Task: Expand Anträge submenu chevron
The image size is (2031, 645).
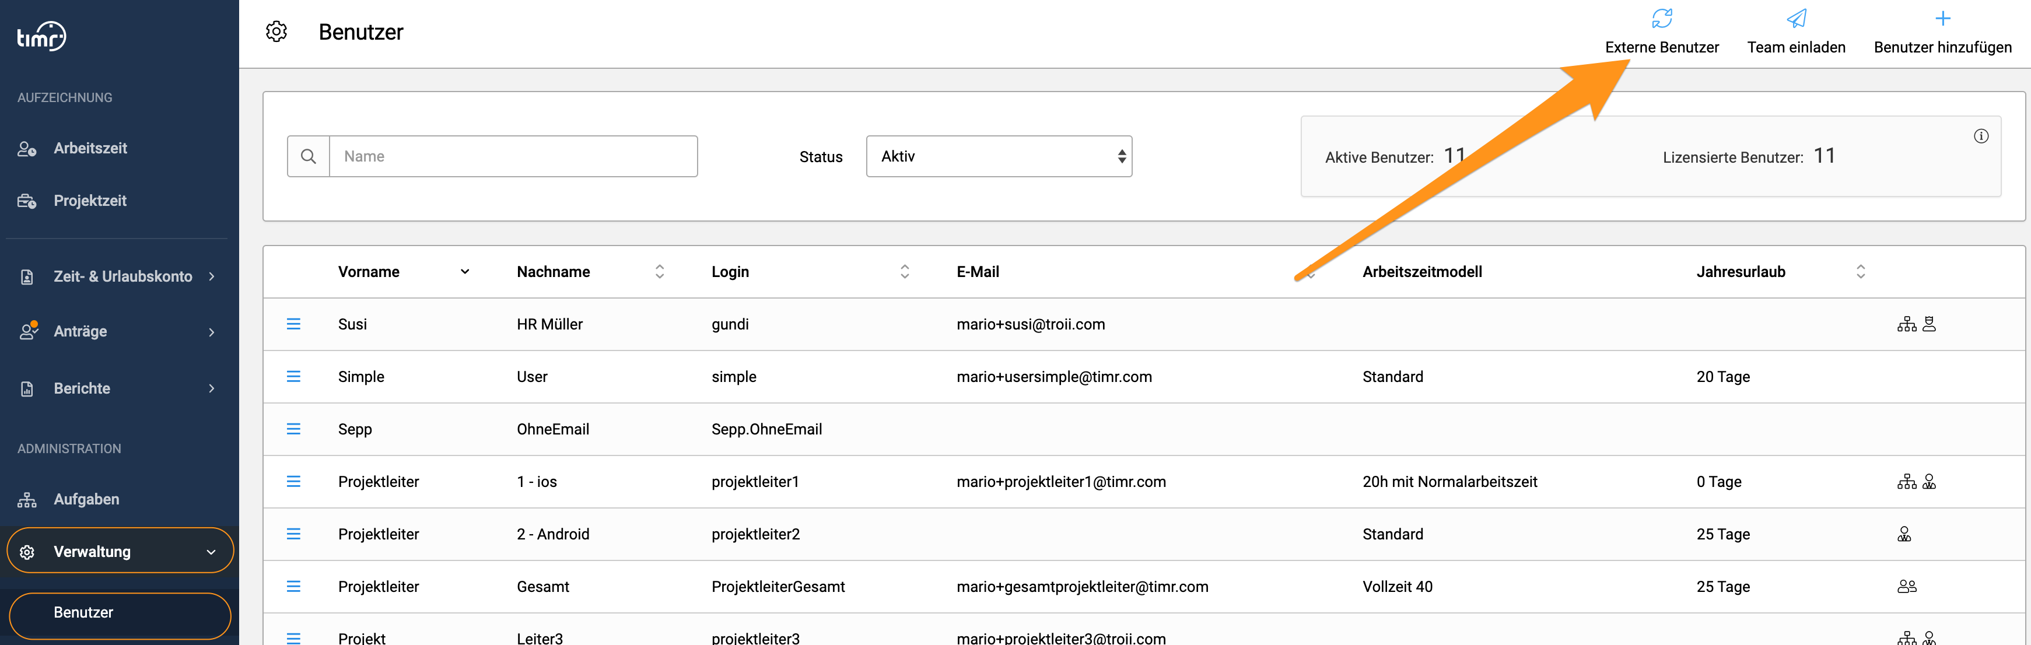Action: point(211,332)
